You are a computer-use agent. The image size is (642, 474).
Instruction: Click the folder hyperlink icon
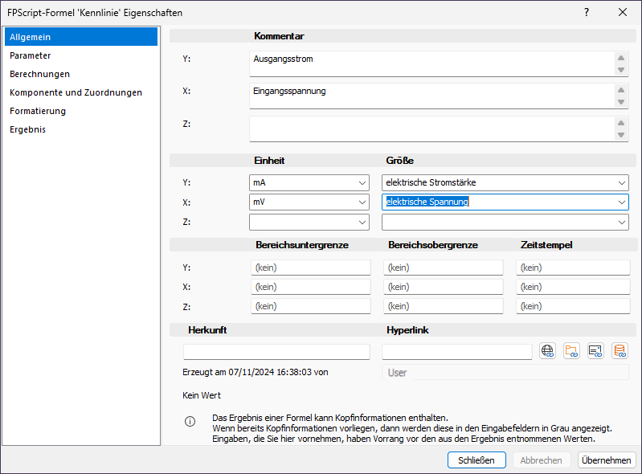(571, 350)
